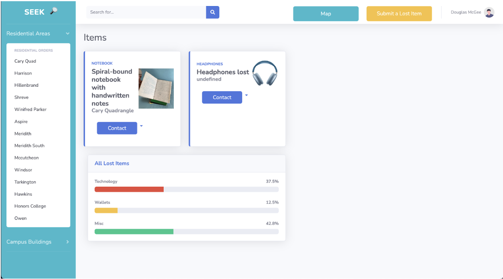Click the Items page heading
The width and height of the screenshot is (503, 279).
95,37
